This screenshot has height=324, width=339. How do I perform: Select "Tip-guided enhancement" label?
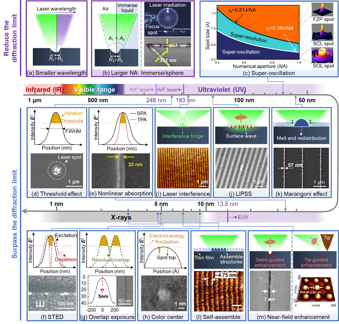pos(316,262)
